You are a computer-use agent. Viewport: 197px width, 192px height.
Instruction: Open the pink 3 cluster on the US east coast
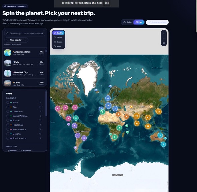pos(75,107)
